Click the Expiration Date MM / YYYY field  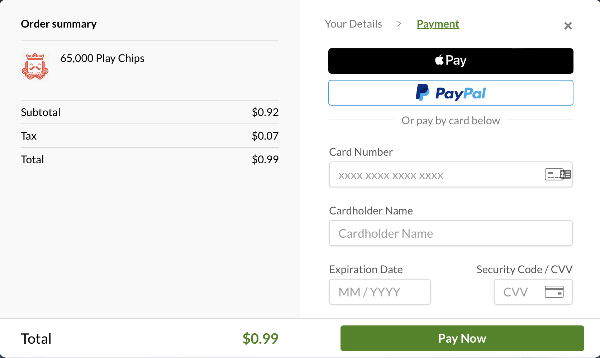[x=380, y=292]
